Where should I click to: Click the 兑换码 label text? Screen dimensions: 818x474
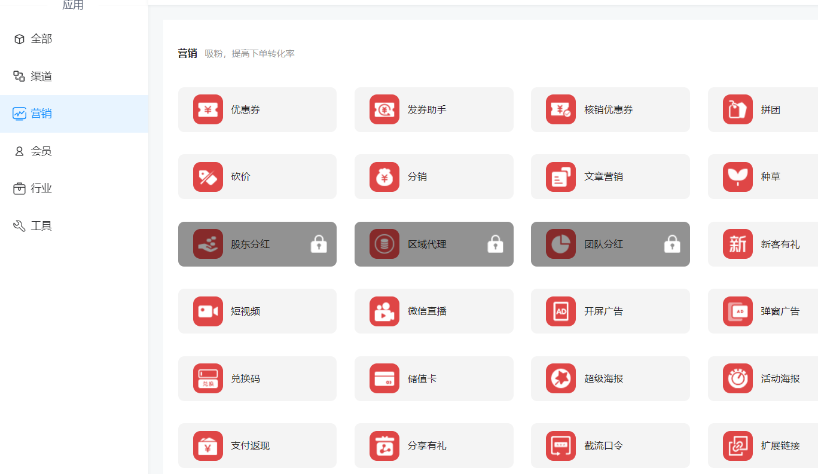246,379
